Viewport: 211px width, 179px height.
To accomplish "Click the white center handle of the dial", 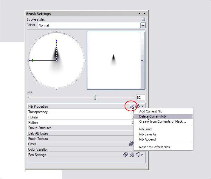I will tap(57, 60).
